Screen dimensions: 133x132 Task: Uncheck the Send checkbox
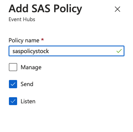click(13, 84)
